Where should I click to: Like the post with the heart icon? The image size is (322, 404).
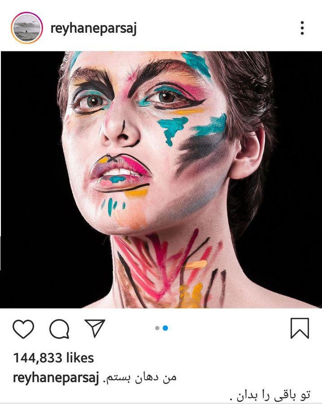coord(23,330)
